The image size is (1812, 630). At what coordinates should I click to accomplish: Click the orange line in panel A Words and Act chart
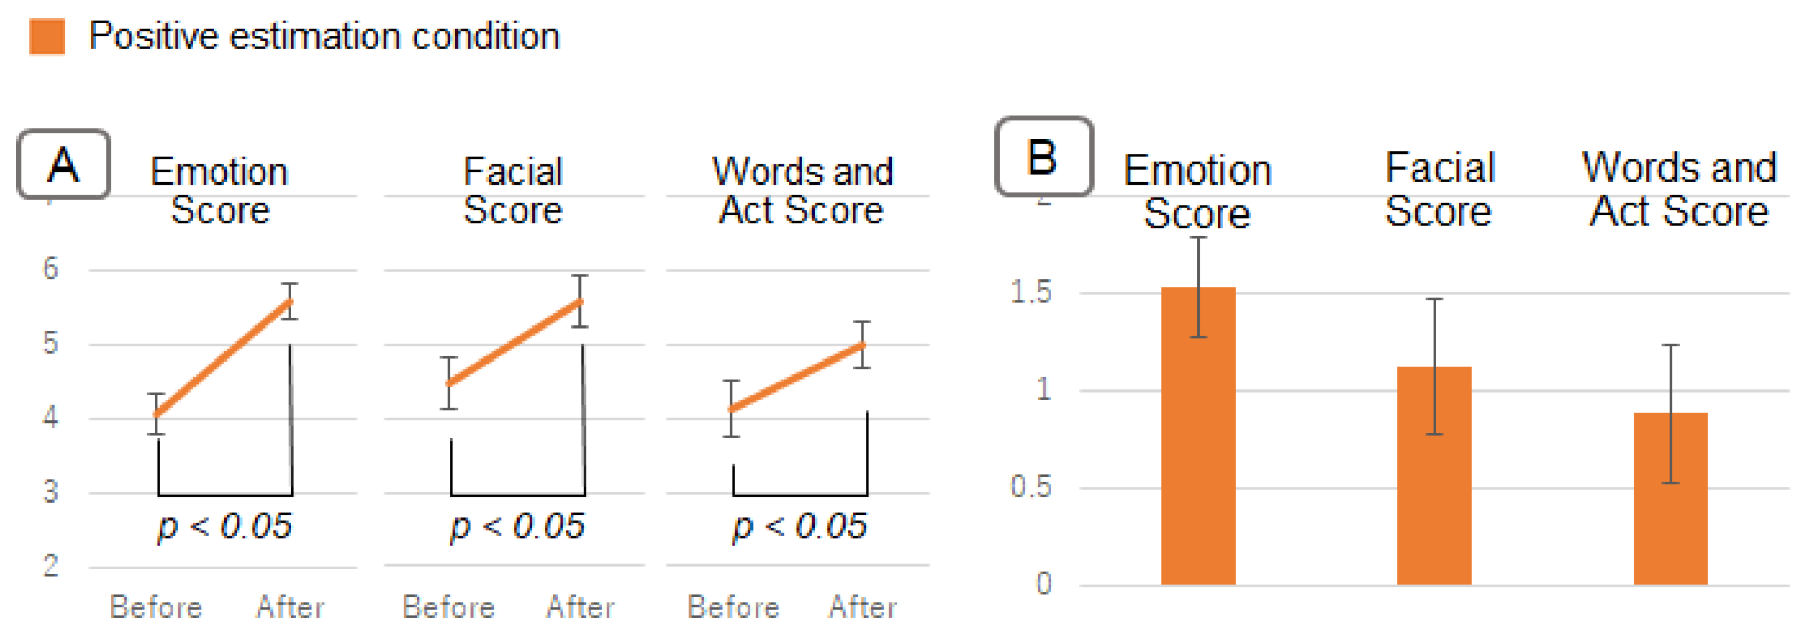pyautogui.click(x=798, y=377)
